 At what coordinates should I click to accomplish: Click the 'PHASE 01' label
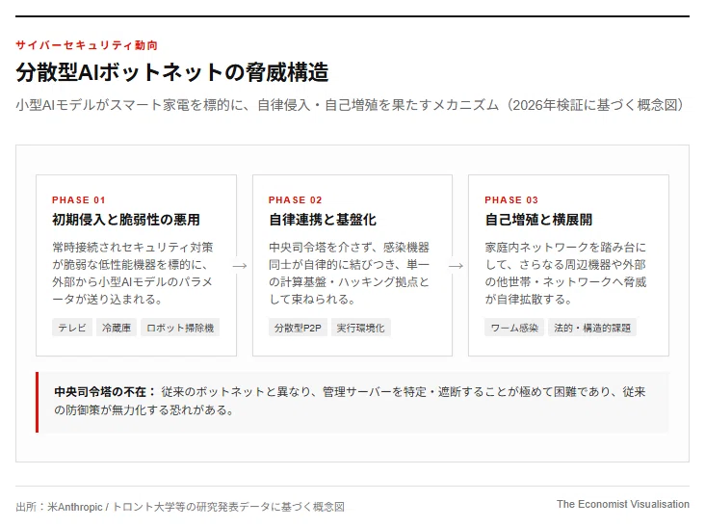click(x=79, y=200)
